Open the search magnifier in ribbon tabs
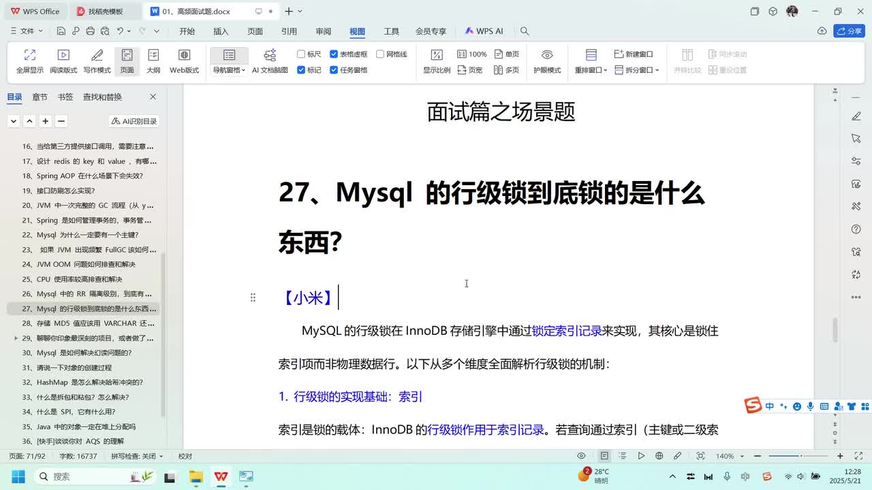The width and height of the screenshot is (872, 490). coord(525,31)
